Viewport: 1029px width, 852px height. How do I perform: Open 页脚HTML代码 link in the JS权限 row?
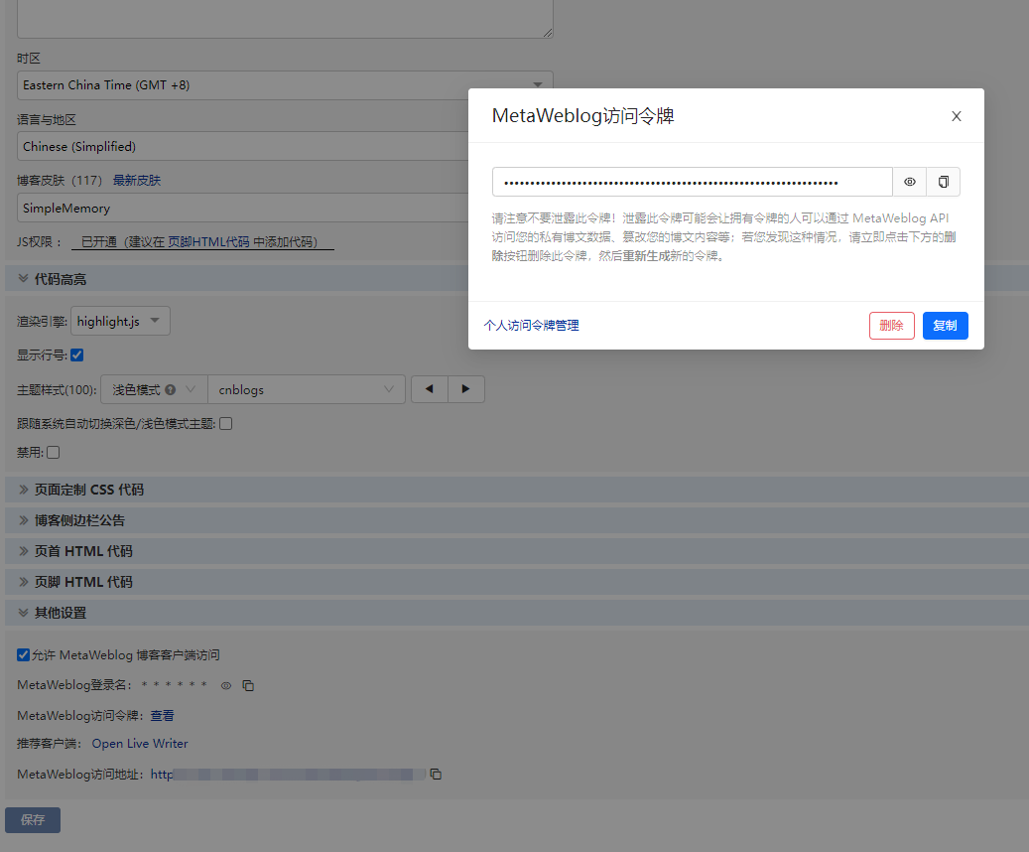tap(208, 241)
